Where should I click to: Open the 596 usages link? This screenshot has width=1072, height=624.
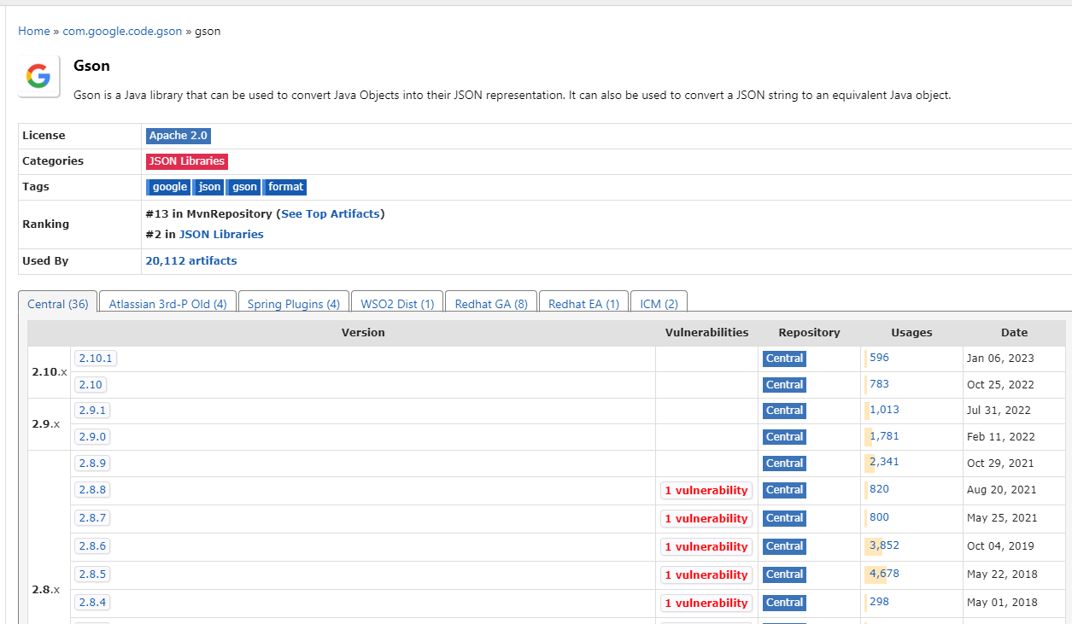[879, 358]
